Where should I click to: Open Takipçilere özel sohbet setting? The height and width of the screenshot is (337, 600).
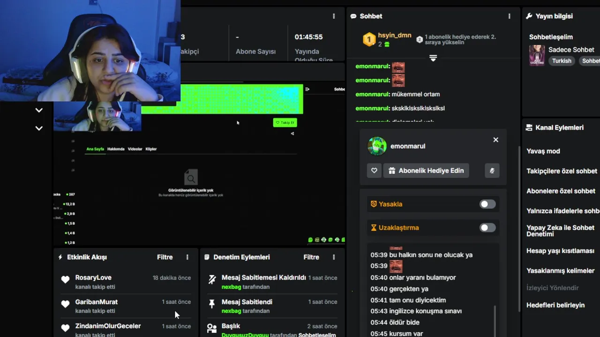click(562, 171)
